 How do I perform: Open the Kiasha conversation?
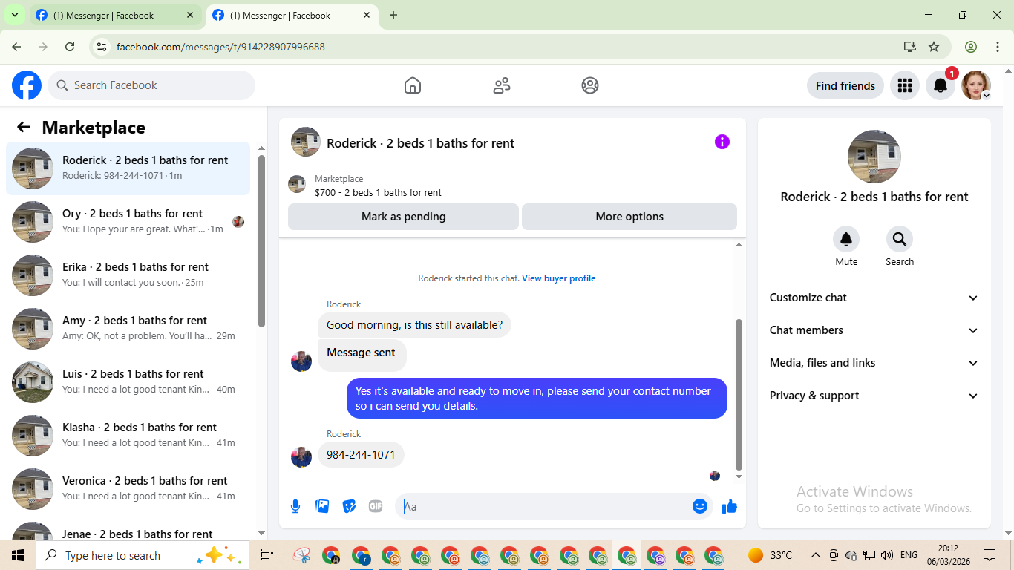point(128,436)
